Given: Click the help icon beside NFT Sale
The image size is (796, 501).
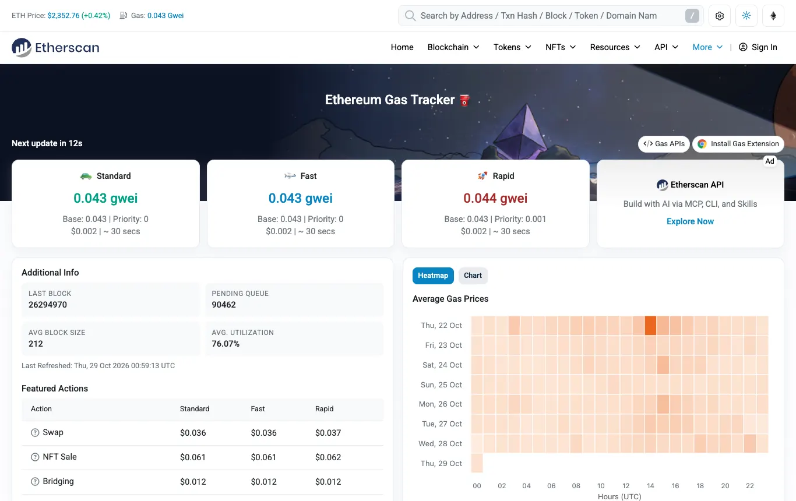Looking at the screenshot, I should (x=35, y=457).
